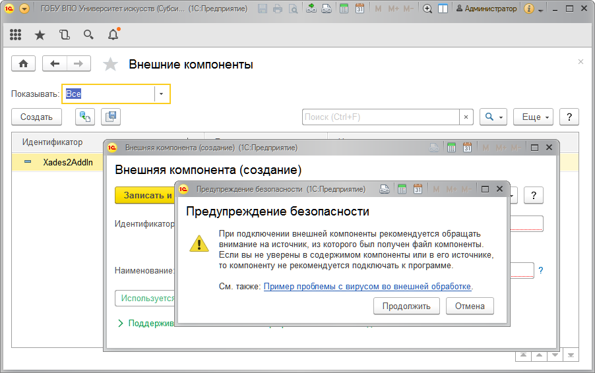Screen dimensions: 595x373
Task: Click the panel layout icon in title bar
Action: point(443,9)
